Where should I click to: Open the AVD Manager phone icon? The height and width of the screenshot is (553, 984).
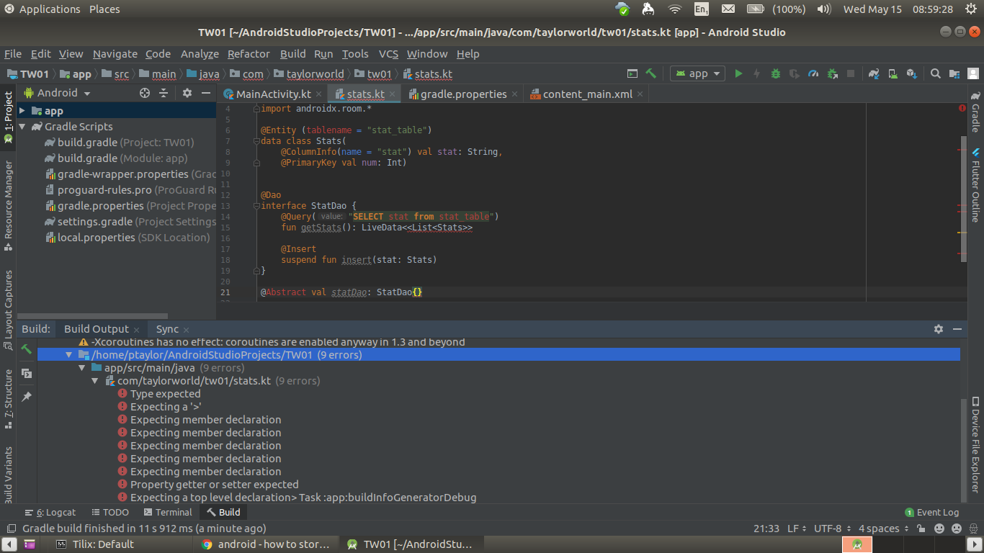click(x=893, y=73)
